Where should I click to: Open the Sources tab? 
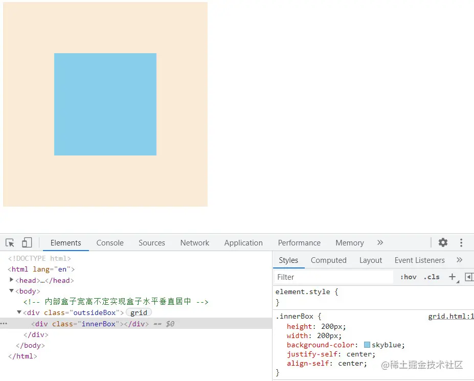click(x=152, y=243)
